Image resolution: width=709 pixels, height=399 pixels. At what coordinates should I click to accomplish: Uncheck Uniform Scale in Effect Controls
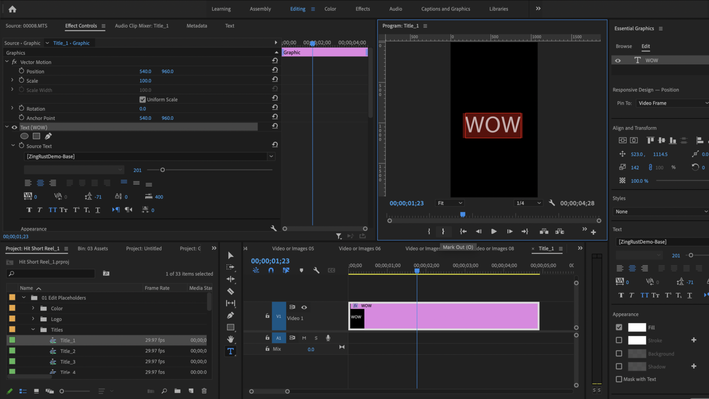pos(143,99)
